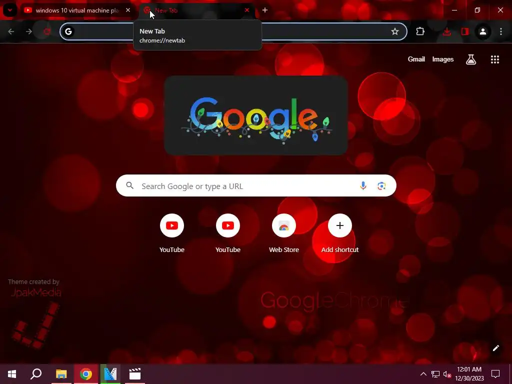The image size is (512, 384).
Task: Go forward with the forward arrow
Action: coord(29,31)
